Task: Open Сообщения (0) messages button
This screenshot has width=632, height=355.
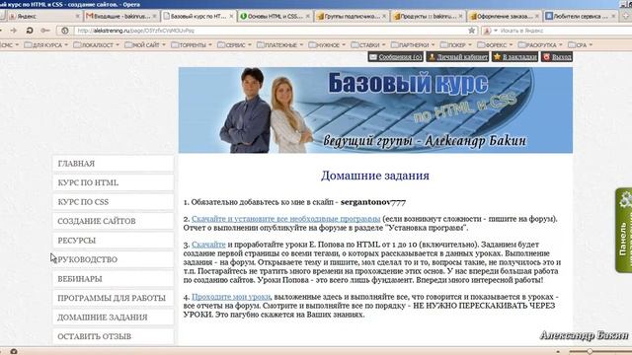Action: click(x=395, y=57)
